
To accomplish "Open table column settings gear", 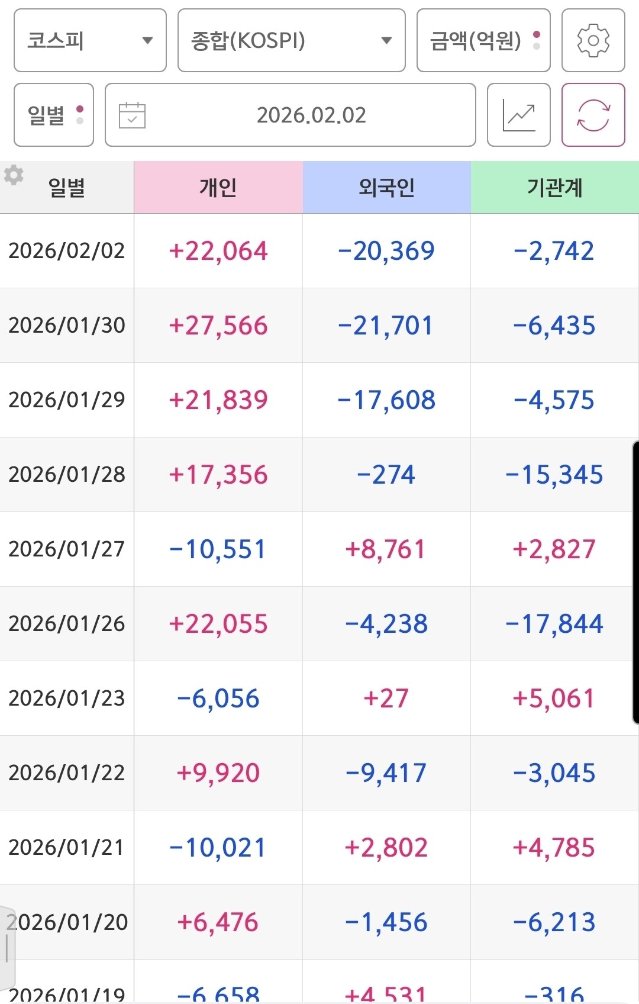I will [14, 175].
